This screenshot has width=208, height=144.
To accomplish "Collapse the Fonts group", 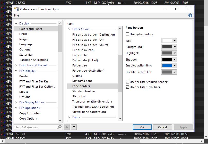I will pos(69,117).
